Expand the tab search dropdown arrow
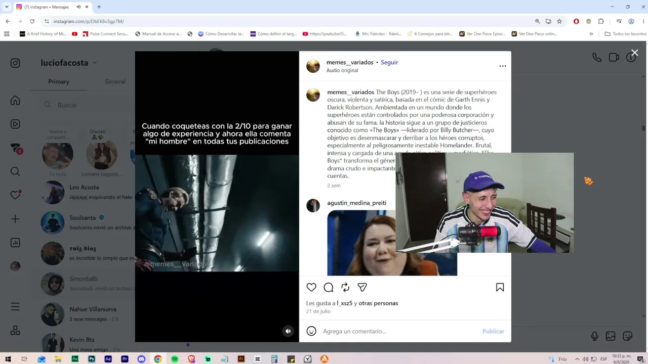The width and height of the screenshot is (648, 364). 7,7
